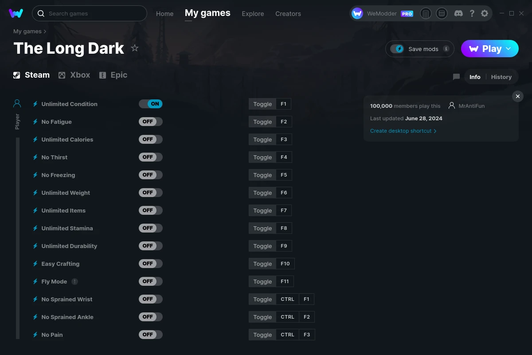This screenshot has width=532, height=355.
Task: Enable the No Fatigue toggle
Action: tap(151, 122)
